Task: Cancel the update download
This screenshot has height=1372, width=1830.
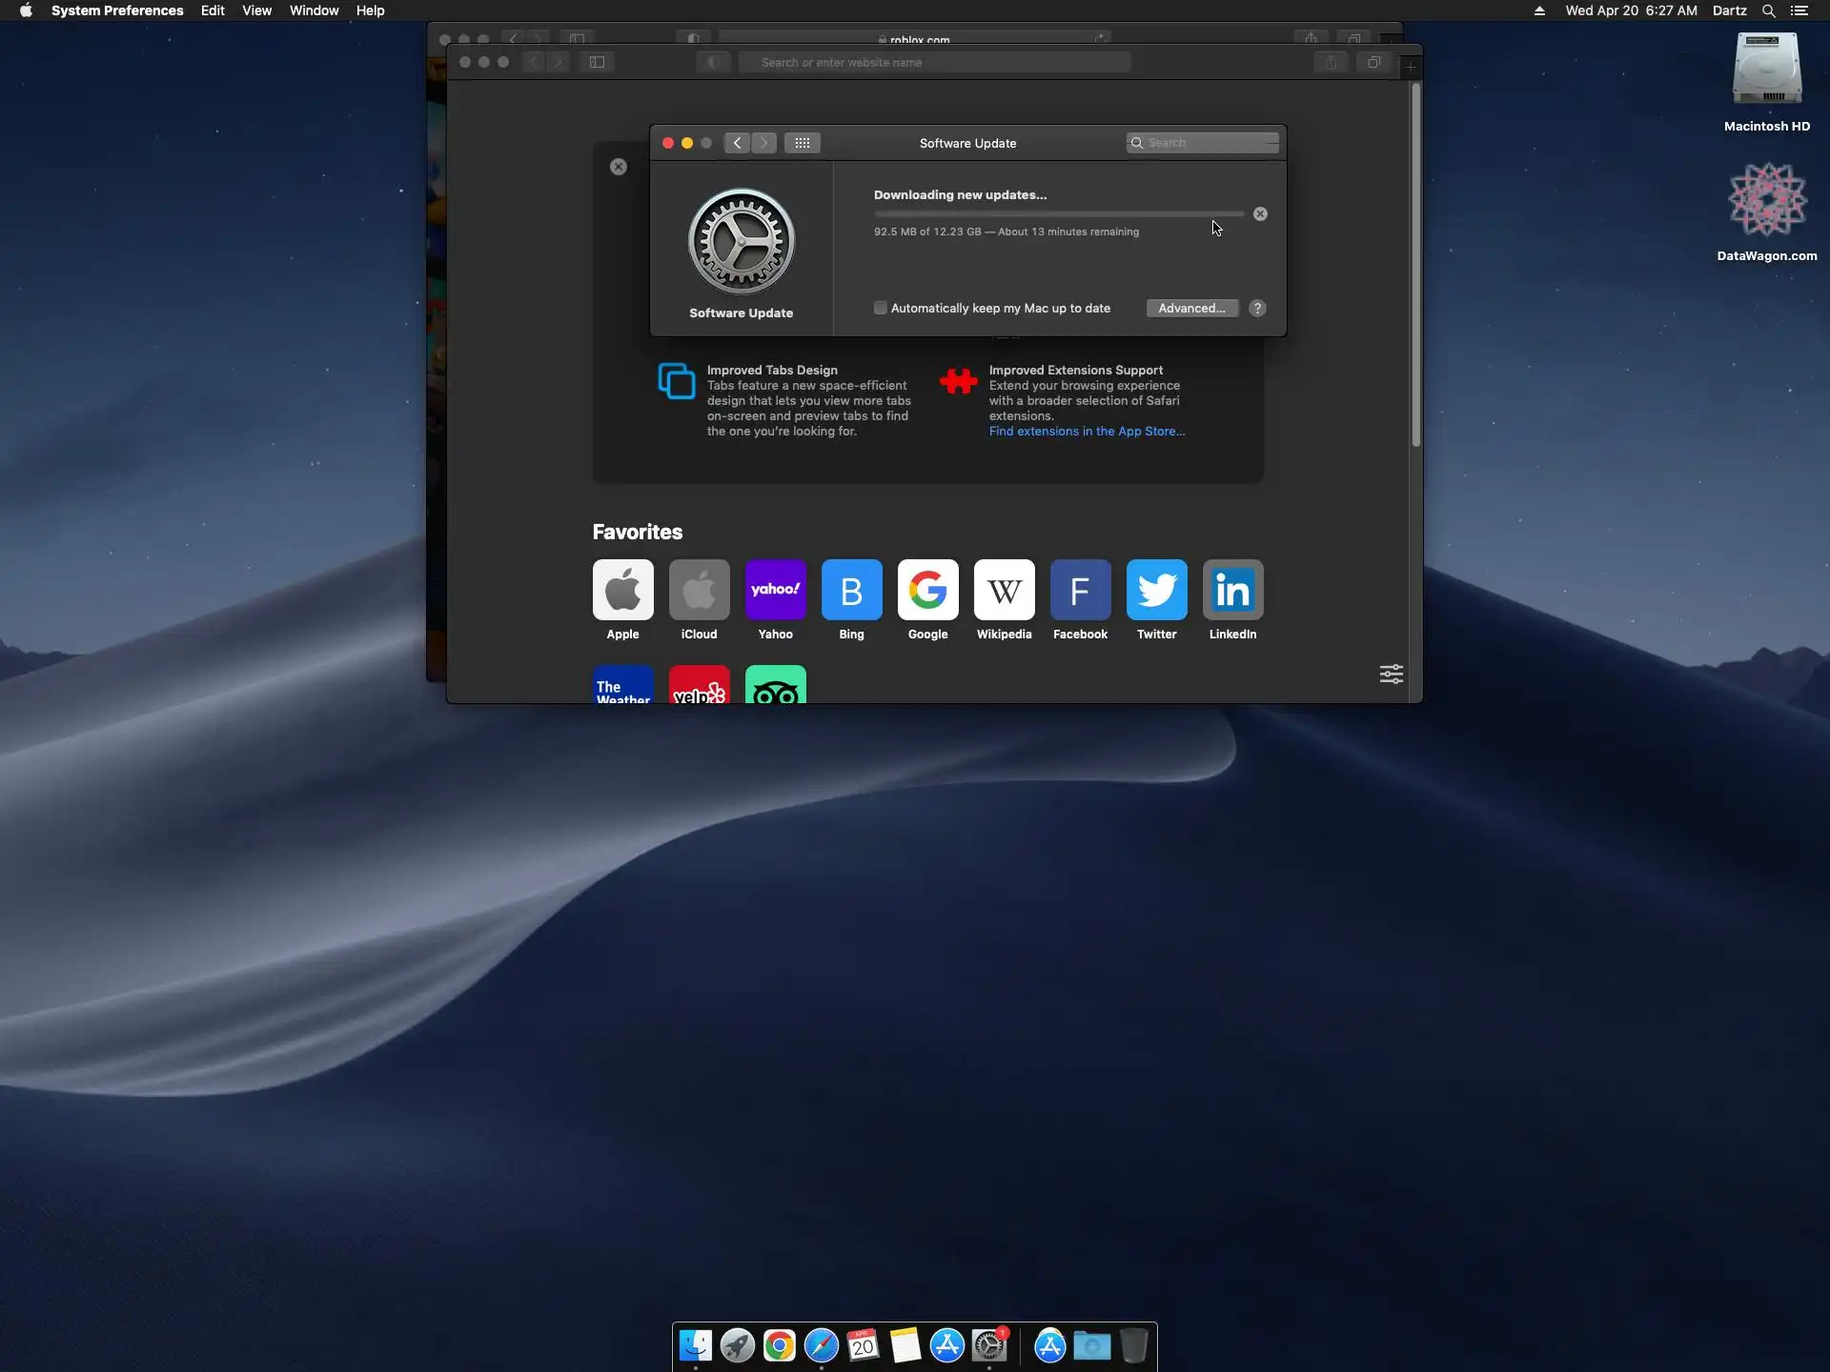Action: [1260, 214]
